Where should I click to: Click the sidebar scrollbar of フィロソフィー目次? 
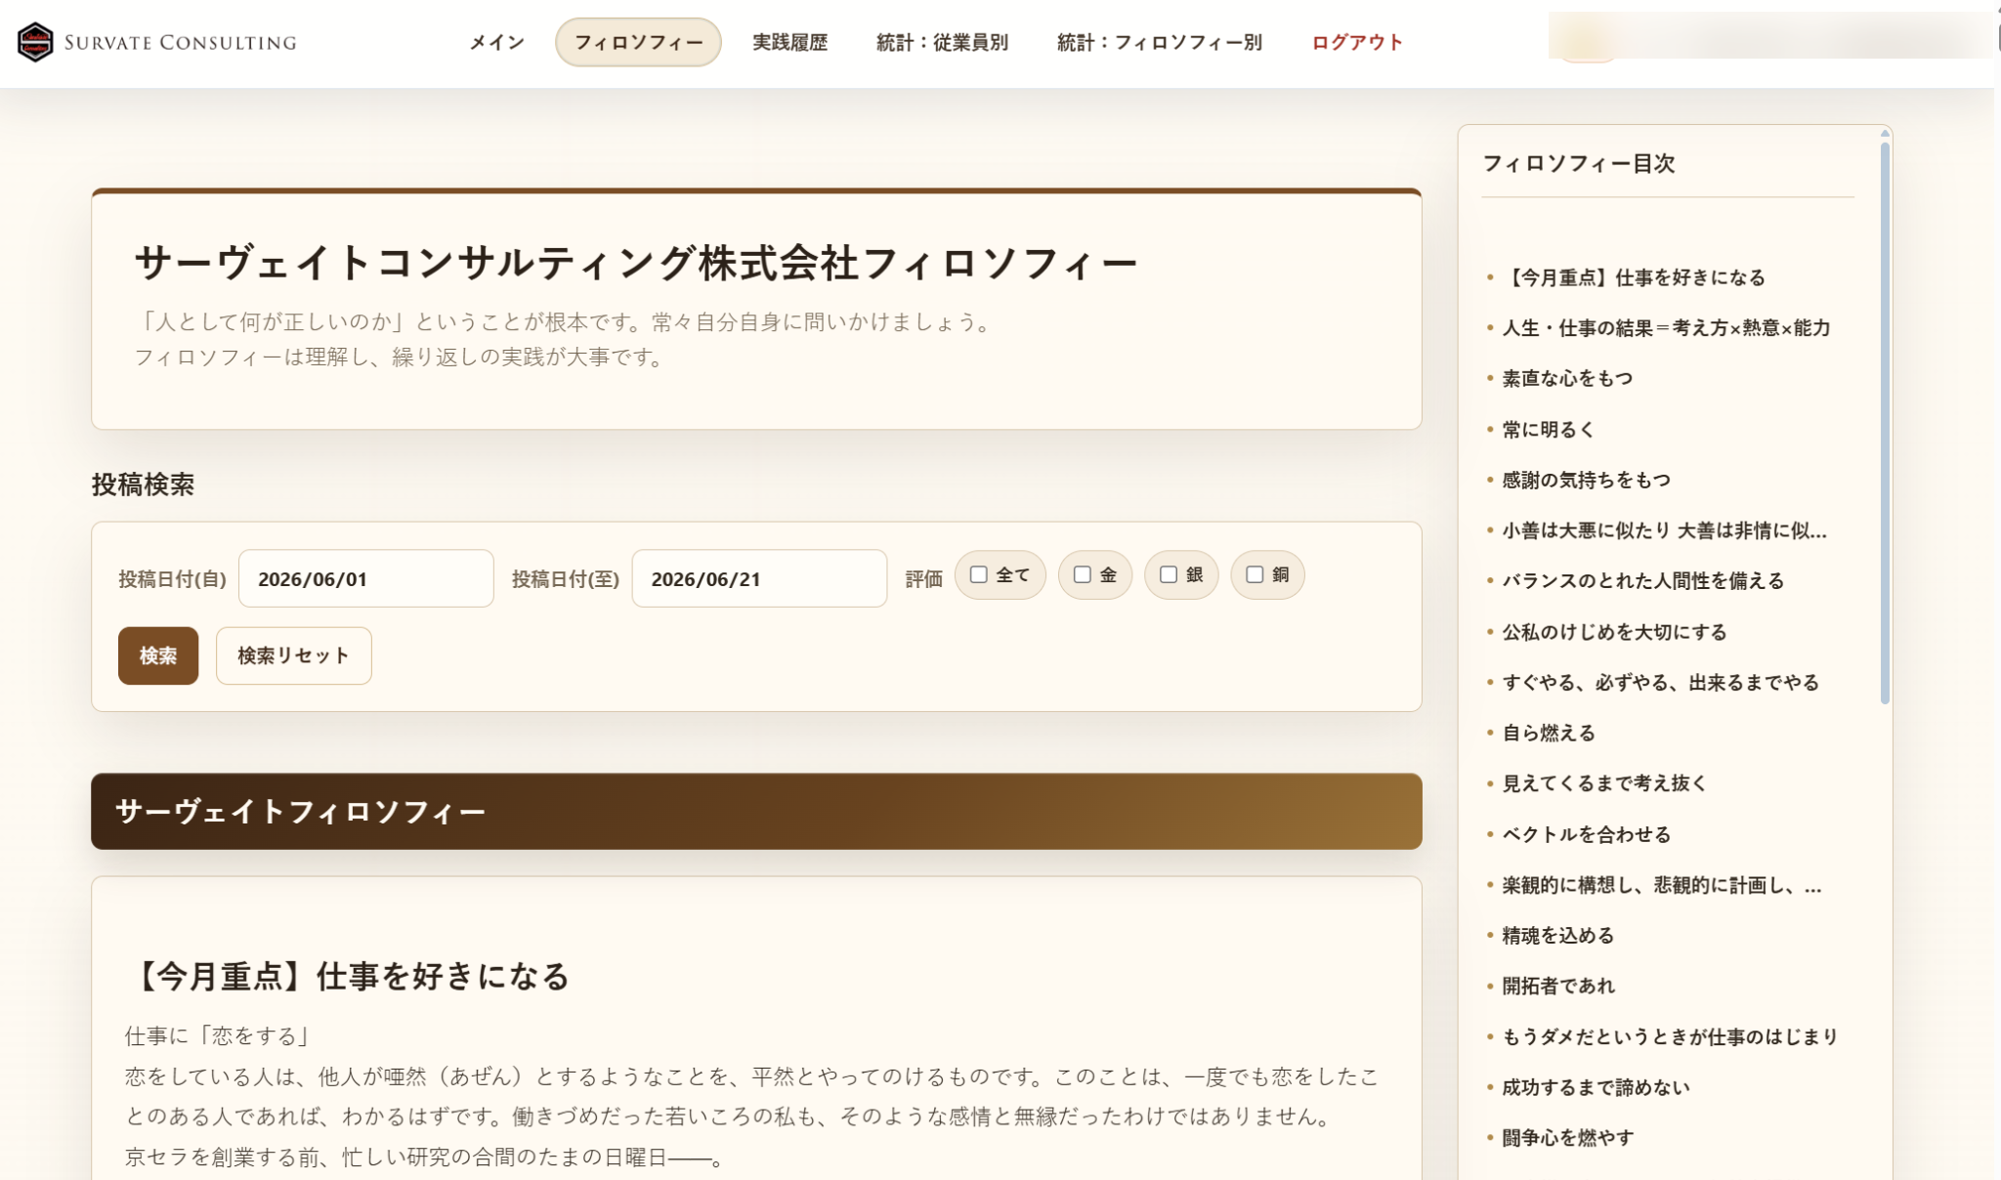1885,422
